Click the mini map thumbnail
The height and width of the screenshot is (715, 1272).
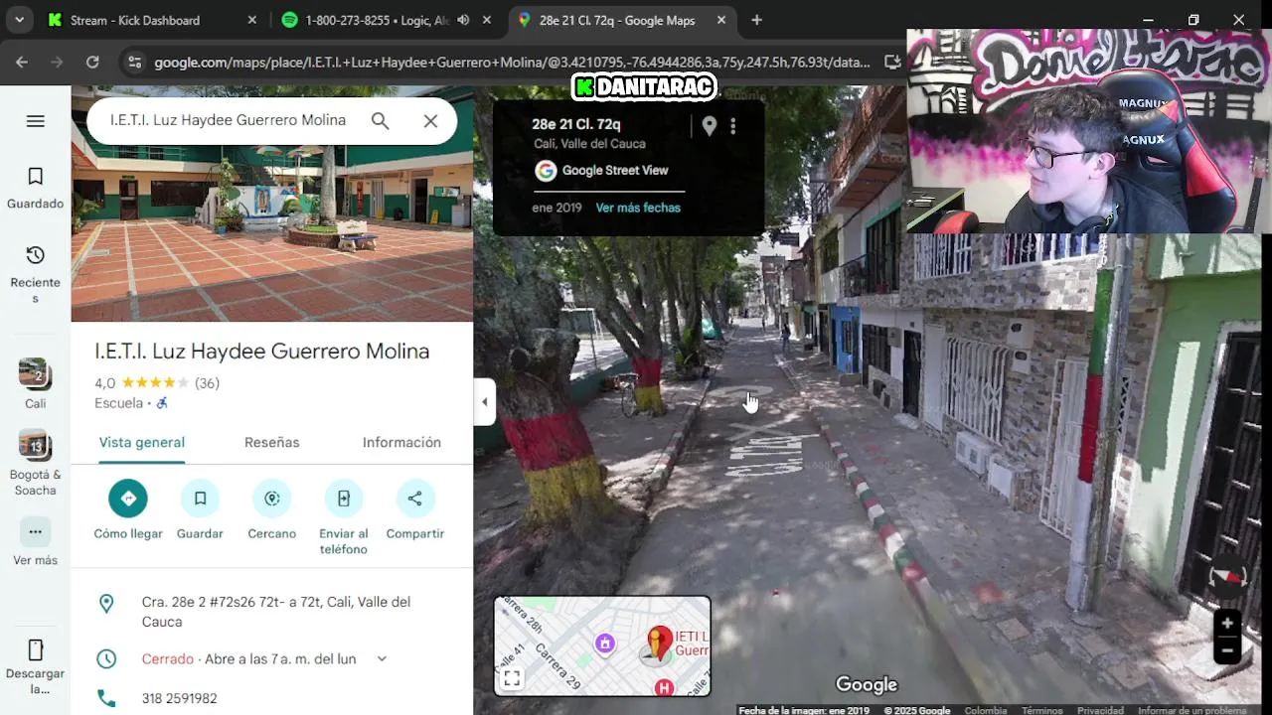602,645
